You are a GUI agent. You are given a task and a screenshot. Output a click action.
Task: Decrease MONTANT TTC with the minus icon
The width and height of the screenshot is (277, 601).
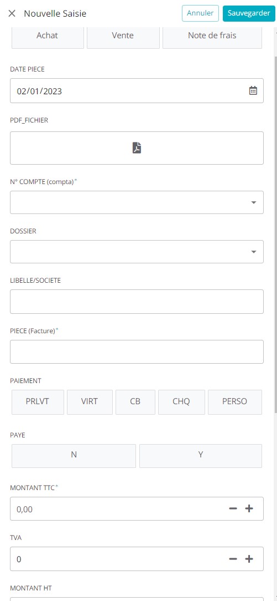[233, 508]
